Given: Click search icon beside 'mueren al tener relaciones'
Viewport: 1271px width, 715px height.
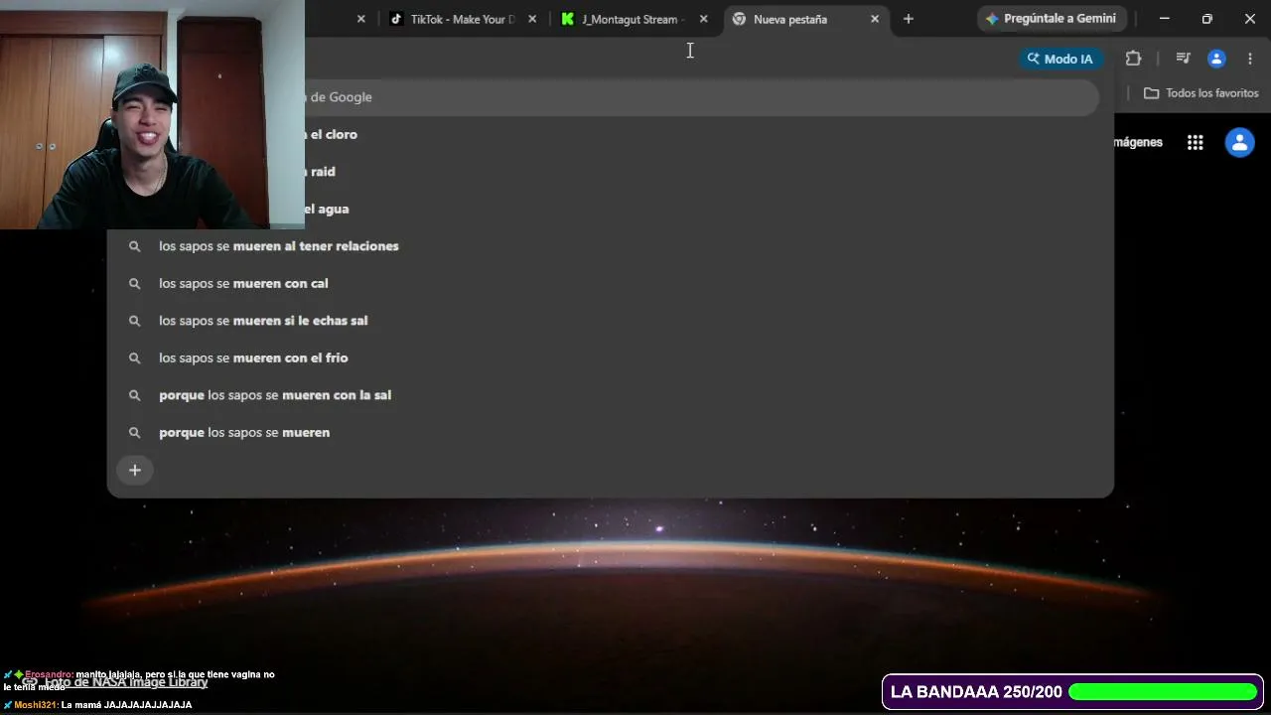Looking at the screenshot, I should [x=135, y=246].
